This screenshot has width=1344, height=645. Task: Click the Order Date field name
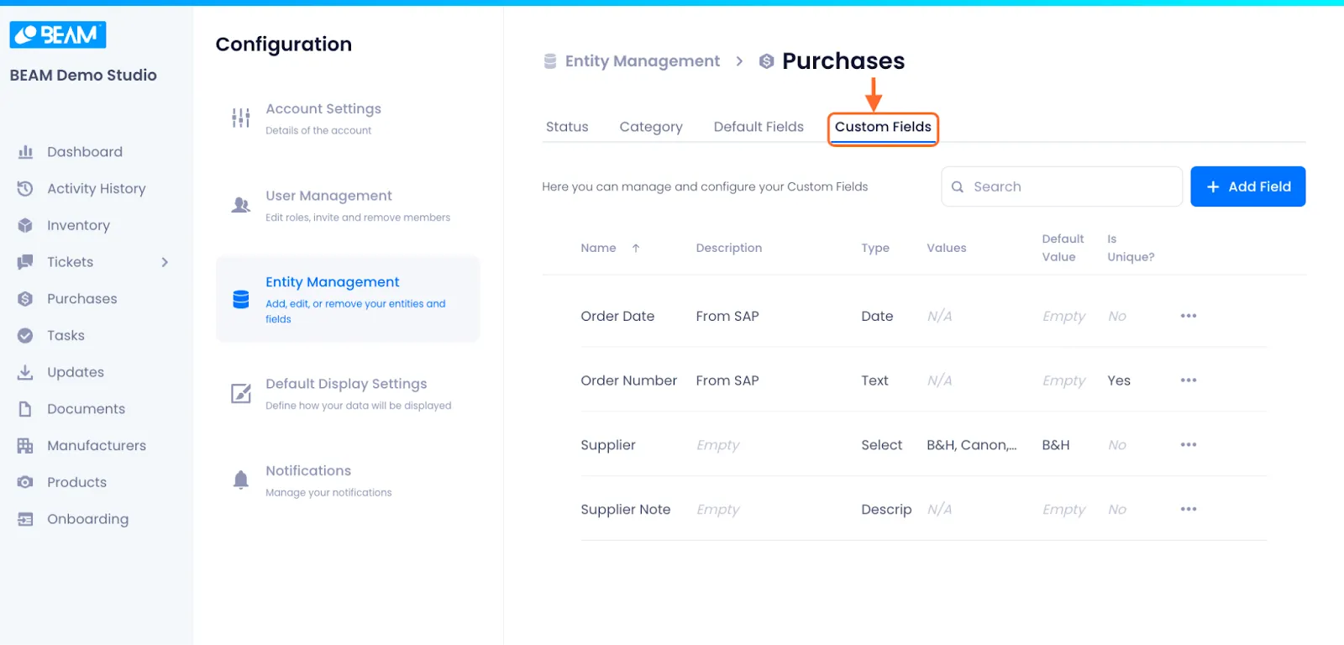point(617,316)
